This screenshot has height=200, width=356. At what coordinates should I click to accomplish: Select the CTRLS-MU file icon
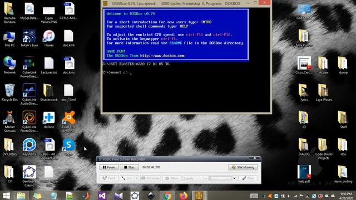(x=68, y=11)
